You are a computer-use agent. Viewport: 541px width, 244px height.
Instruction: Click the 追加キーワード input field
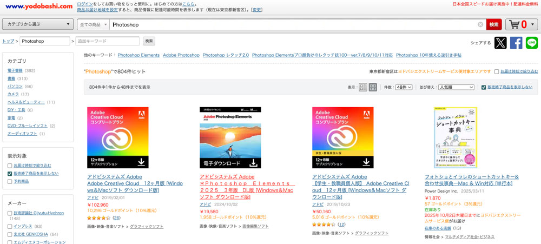coord(107,41)
